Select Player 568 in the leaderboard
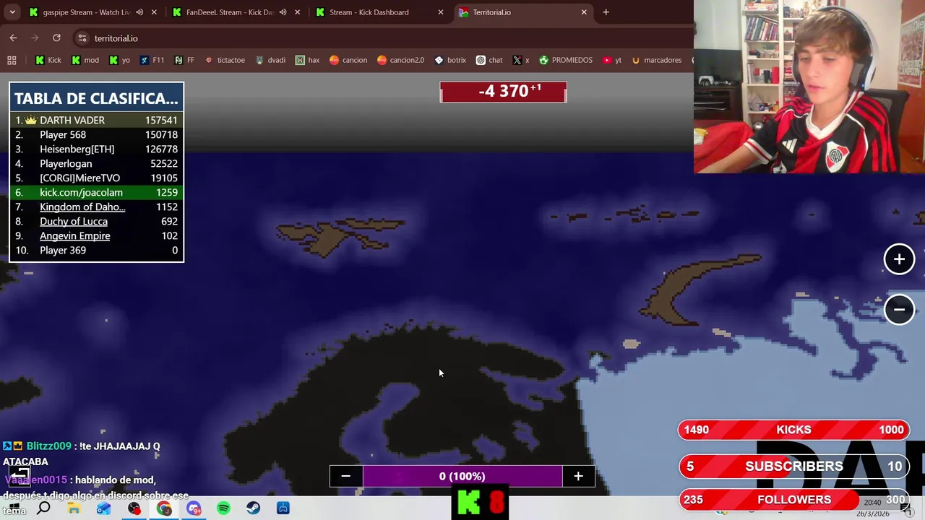The image size is (925, 520). (x=96, y=134)
